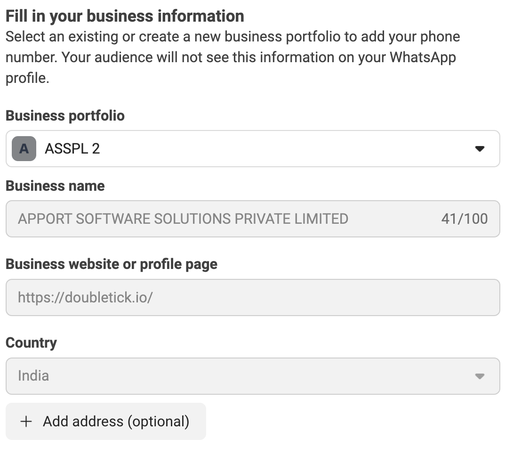Click the Business website or profile page label
The image size is (513, 472).
(x=112, y=264)
